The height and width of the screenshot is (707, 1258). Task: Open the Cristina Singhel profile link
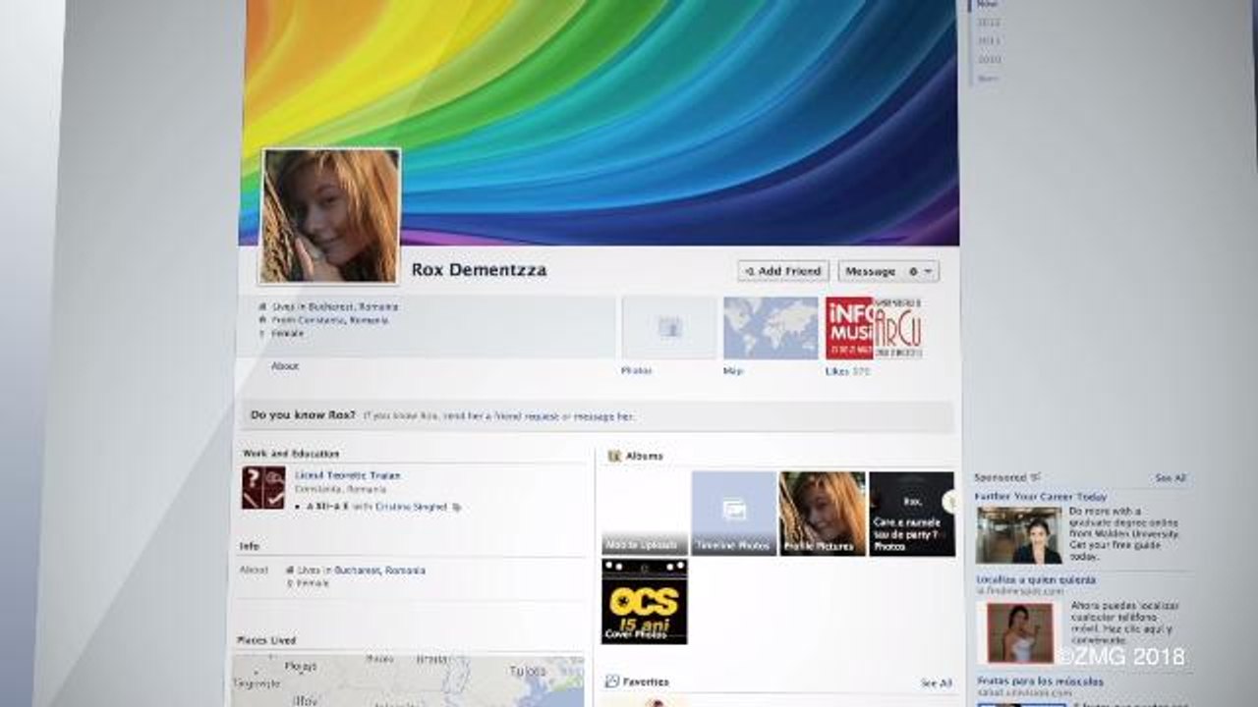point(411,507)
